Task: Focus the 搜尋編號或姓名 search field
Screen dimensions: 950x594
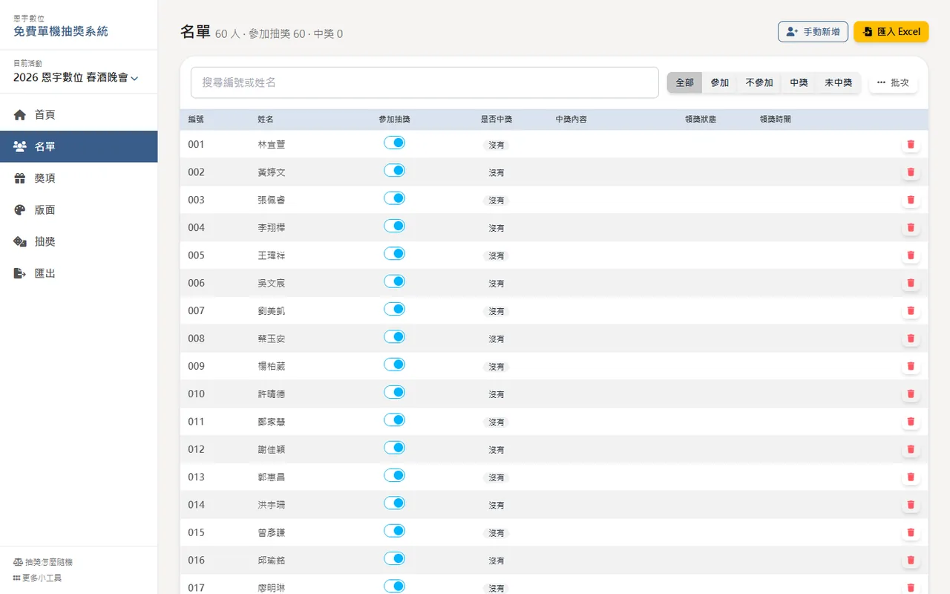Action: (x=425, y=82)
